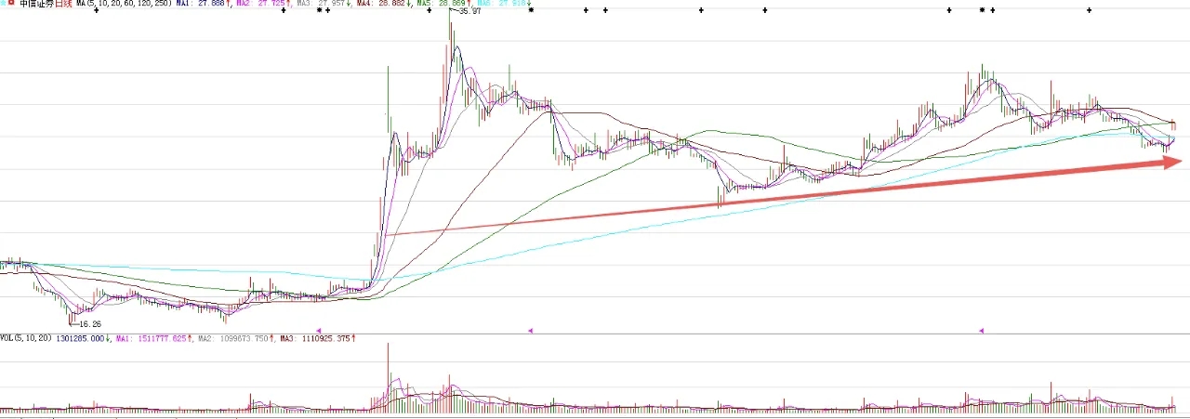Select the 中信证券 stock name label
The width and height of the screenshot is (1190, 419).
pos(36,4)
